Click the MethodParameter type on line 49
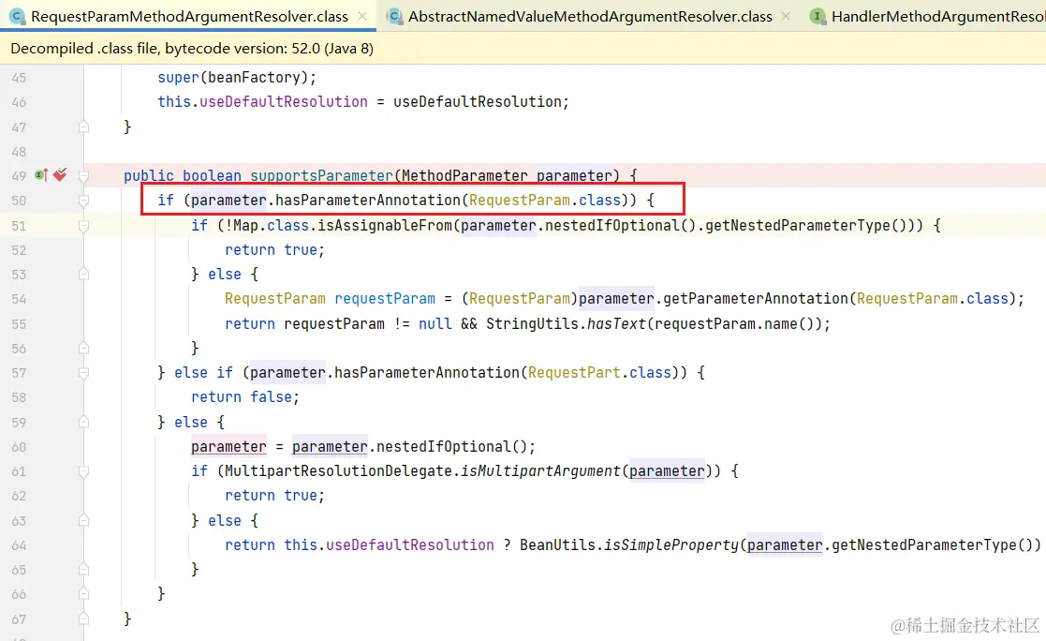 click(x=464, y=175)
